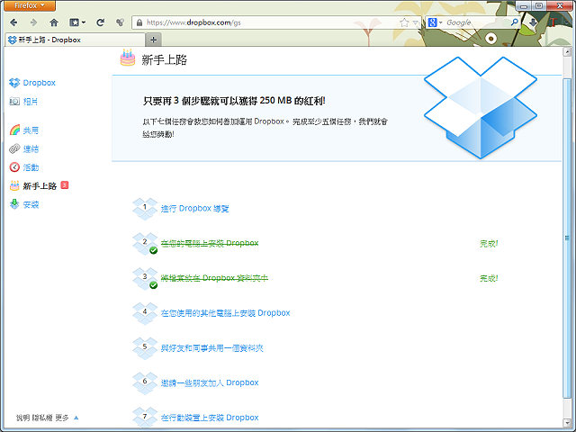Open the 相片 sidebar link
This screenshot has width=576, height=432.
[31, 102]
